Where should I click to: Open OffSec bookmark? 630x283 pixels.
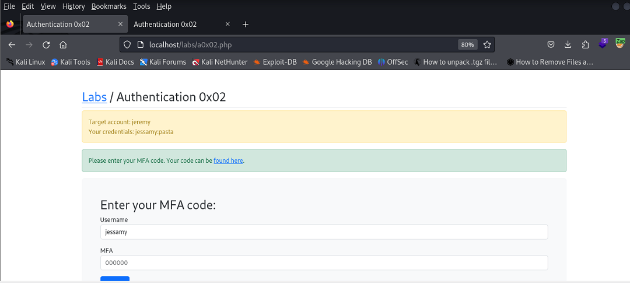393,62
